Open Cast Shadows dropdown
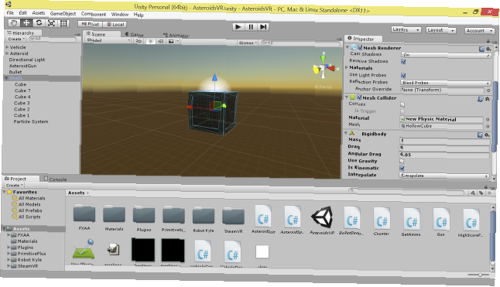The image size is (500, 287). pyautogui.click(x=446, y=55)
